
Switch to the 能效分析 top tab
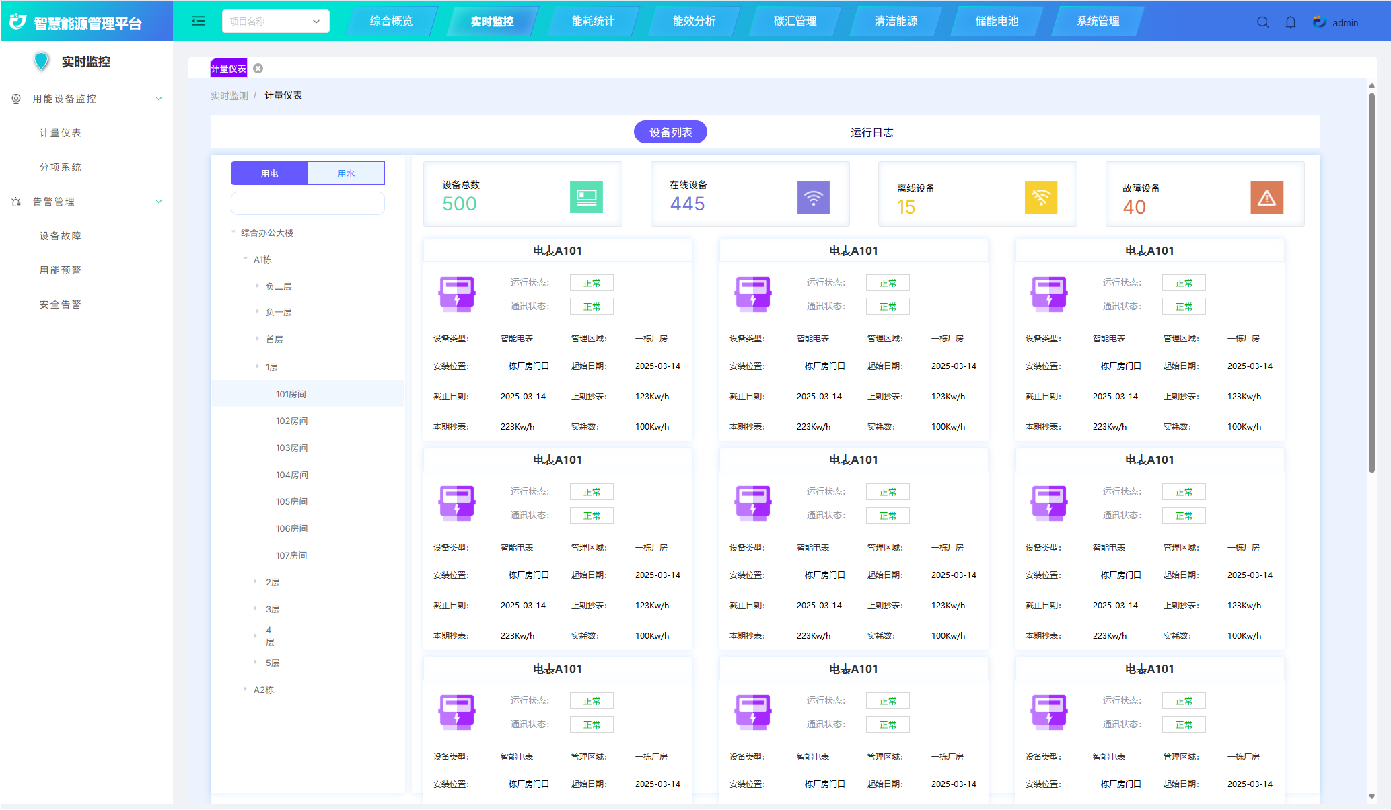tap(694, 21)
